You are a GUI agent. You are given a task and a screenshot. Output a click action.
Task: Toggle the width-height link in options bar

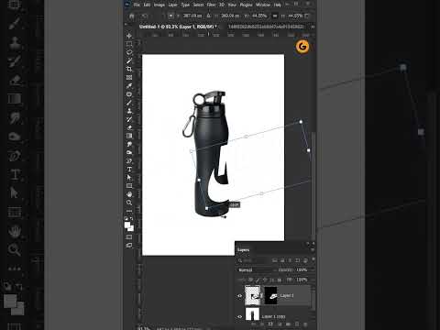point(275,16)
